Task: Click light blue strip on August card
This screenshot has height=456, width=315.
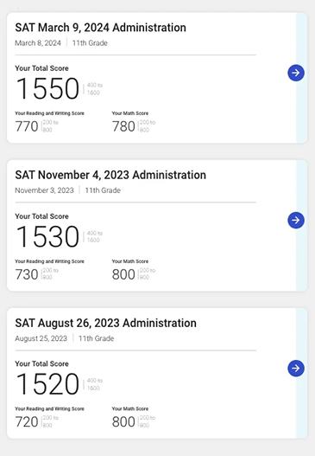Action: 302,408
